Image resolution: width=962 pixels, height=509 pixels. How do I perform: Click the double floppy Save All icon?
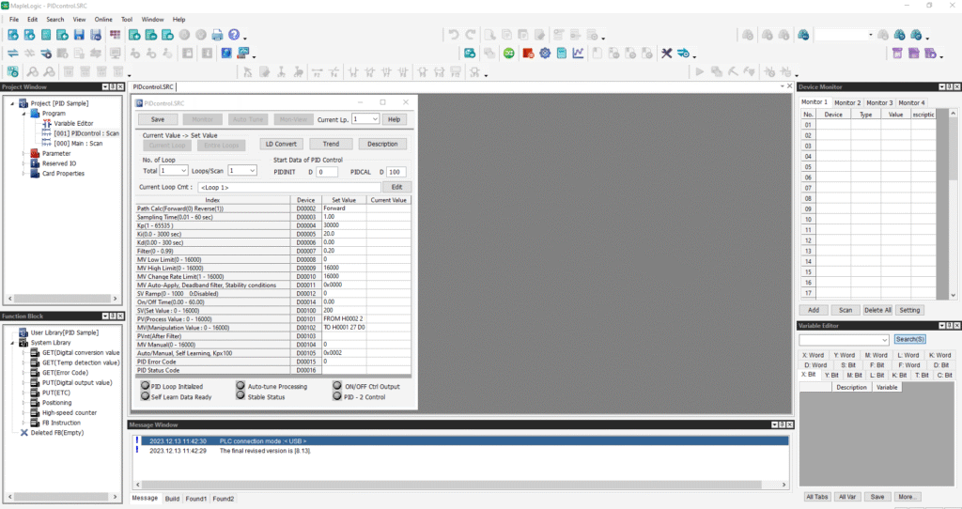click(x=96, y=35)
